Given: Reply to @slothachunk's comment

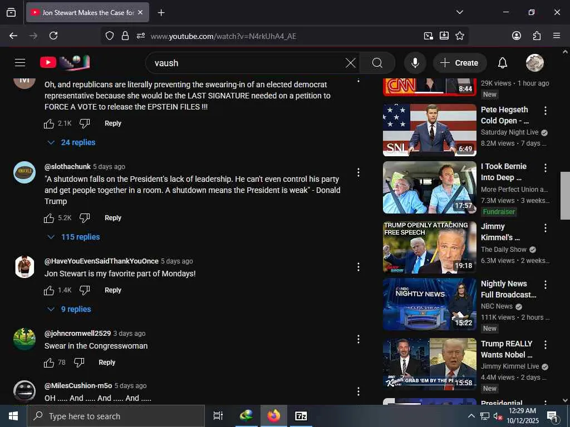Looking at the screenshot, I should click(x=112, y=218).
